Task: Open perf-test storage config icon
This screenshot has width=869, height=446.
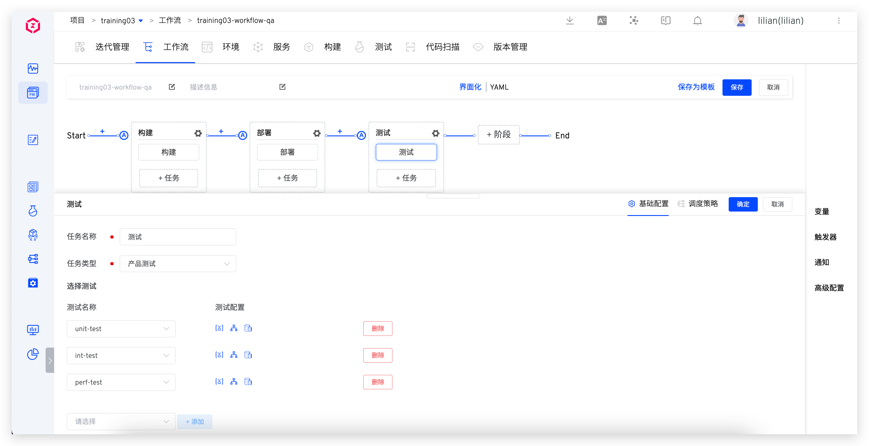Action: 248,382
